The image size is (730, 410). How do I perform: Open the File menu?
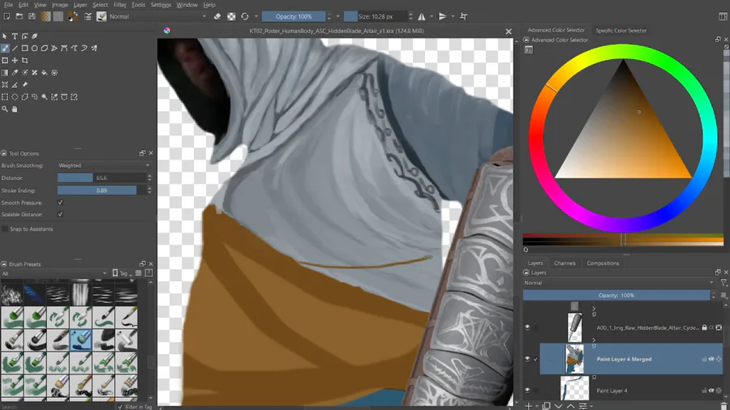pos(8,5)
